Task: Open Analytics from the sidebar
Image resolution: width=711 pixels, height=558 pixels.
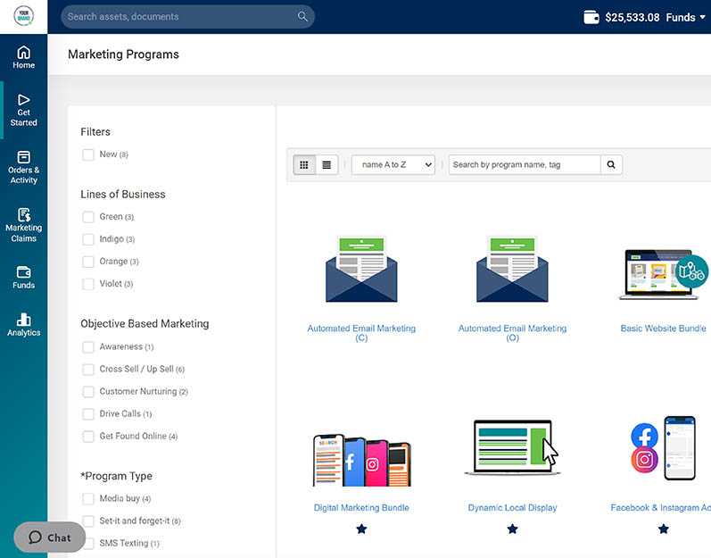Action: [24, 325]
